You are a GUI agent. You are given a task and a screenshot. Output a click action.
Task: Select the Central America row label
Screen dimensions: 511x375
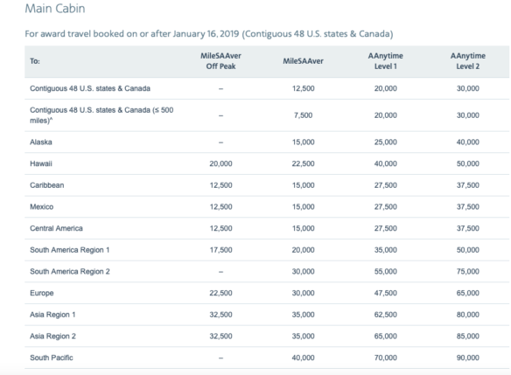click(x=56, y=228)
